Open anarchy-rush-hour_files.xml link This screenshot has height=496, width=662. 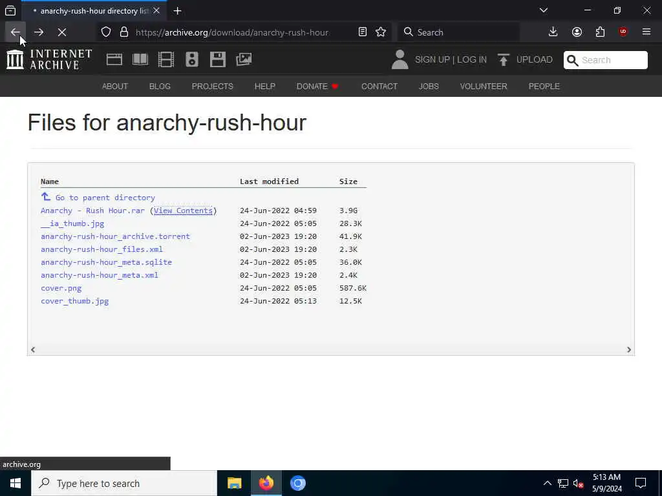tap(101, 249)
